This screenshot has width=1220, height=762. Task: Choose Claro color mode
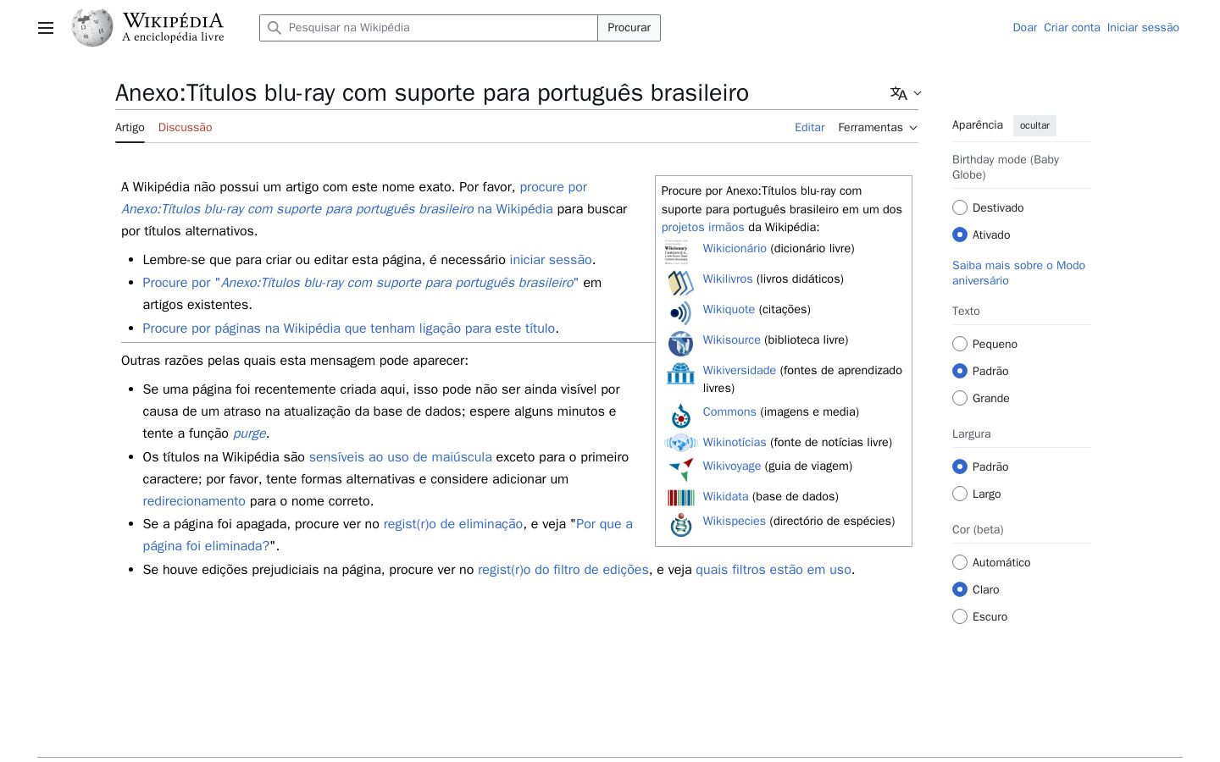tap(960, 589)
